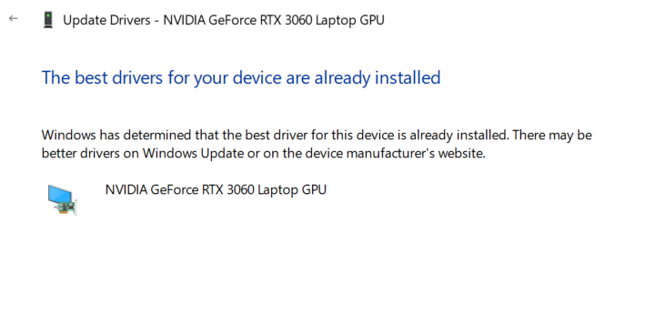Click 'NVIDIA' in the device name label below
The width and height of the screenshot is (655, 335).
126,190
